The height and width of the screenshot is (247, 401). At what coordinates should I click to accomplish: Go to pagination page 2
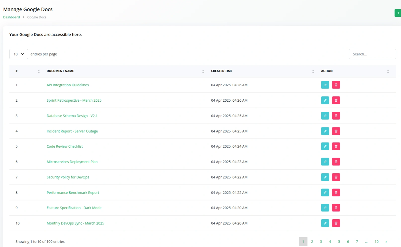(312, 241)
